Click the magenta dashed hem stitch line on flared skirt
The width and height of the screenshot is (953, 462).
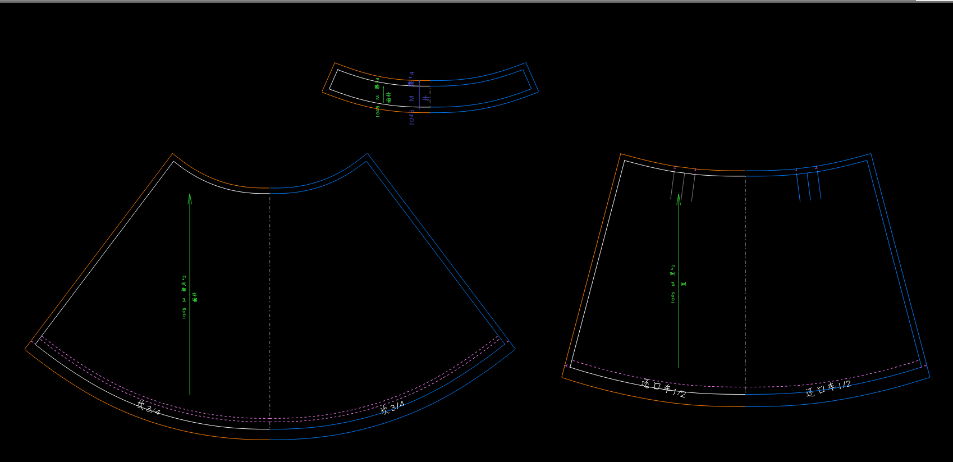click(x=270, y=419)
